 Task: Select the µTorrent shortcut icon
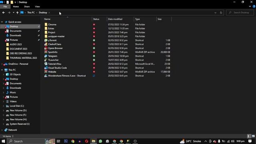pos(46,40)
